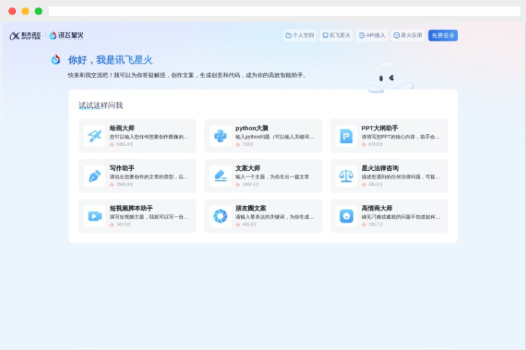
Task: Click the flame popularity icon under 绘画大师
Action: click(112, 145)
